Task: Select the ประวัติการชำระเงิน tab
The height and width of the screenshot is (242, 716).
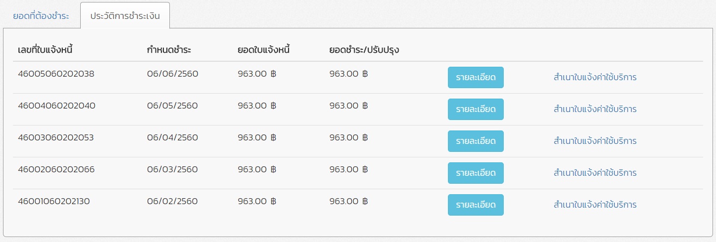Action: 125,15
